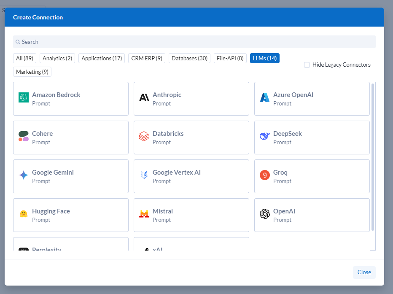
Task: Select the Google Gemini connector name
Action: [53, 173]
